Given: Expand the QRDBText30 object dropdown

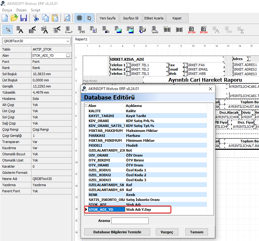Looking at the screenshot, I should click(68, 41).
